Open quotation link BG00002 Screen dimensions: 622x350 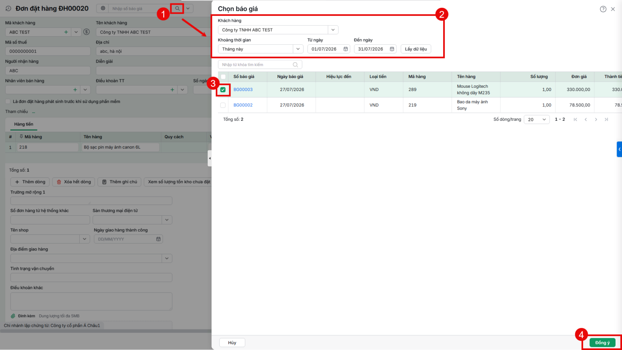click(x=243, y=105)
